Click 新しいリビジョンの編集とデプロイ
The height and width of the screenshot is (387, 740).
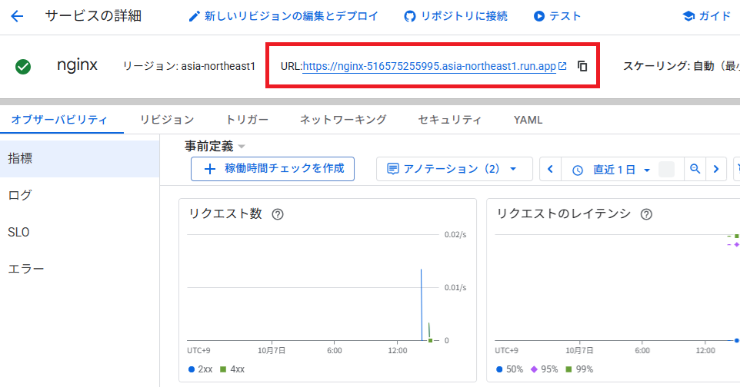[283, 16]
